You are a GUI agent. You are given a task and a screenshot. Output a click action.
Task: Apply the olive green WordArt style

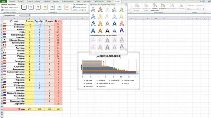click(x=122, y=10)
